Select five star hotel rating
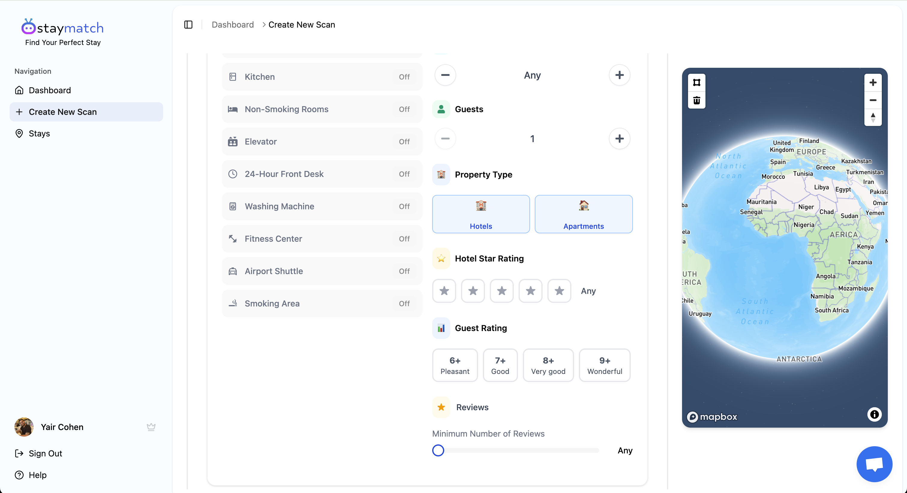The image size is (907, 493). pyautogui.click(x=559, y=291)
